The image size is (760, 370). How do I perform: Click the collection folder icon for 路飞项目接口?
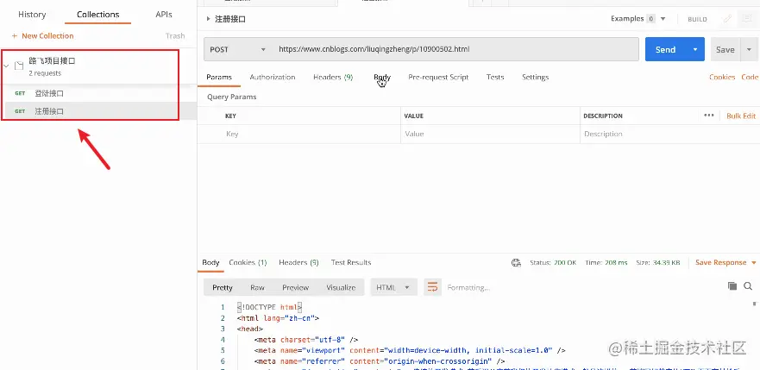point(19,66)
